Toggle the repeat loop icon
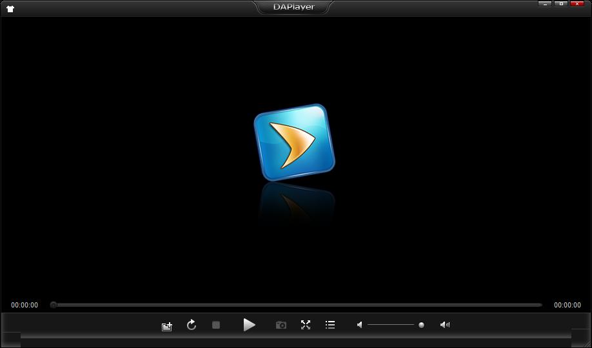The width and height of the screenshot is (592, 348). click(192, 325)
